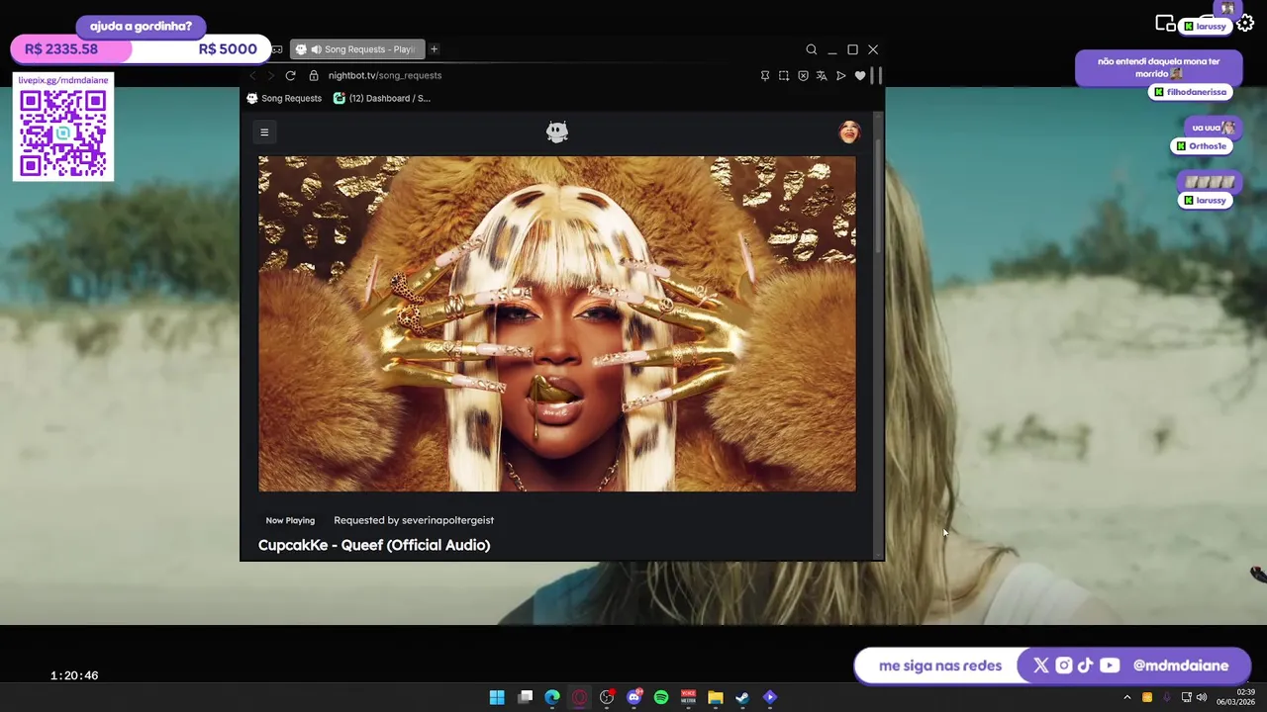Open Opera GX from the taskbar
1267x712 pixels.
[x=579, y=697]
